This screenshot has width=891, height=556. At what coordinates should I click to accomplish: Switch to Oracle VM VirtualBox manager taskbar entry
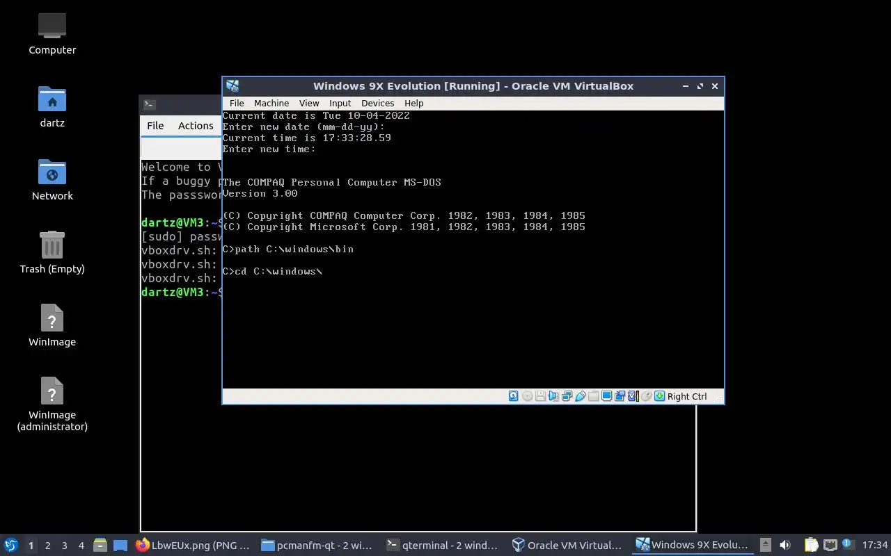568,545
